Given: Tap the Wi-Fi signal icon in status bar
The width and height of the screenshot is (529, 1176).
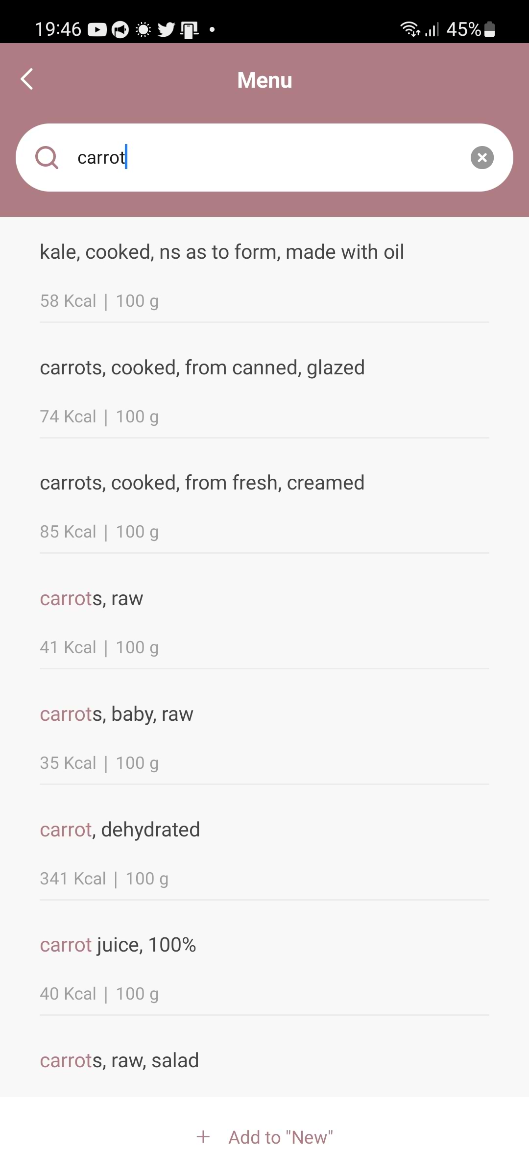Looking at the screenshot, I should (409, 29).
